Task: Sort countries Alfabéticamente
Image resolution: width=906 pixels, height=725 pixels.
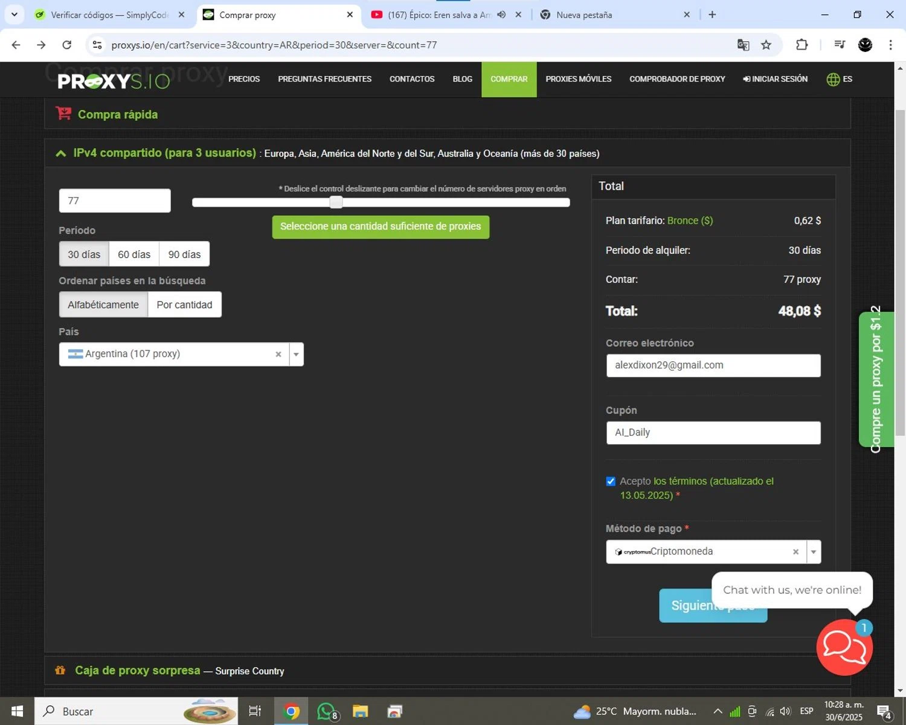Action: point(103,304)
